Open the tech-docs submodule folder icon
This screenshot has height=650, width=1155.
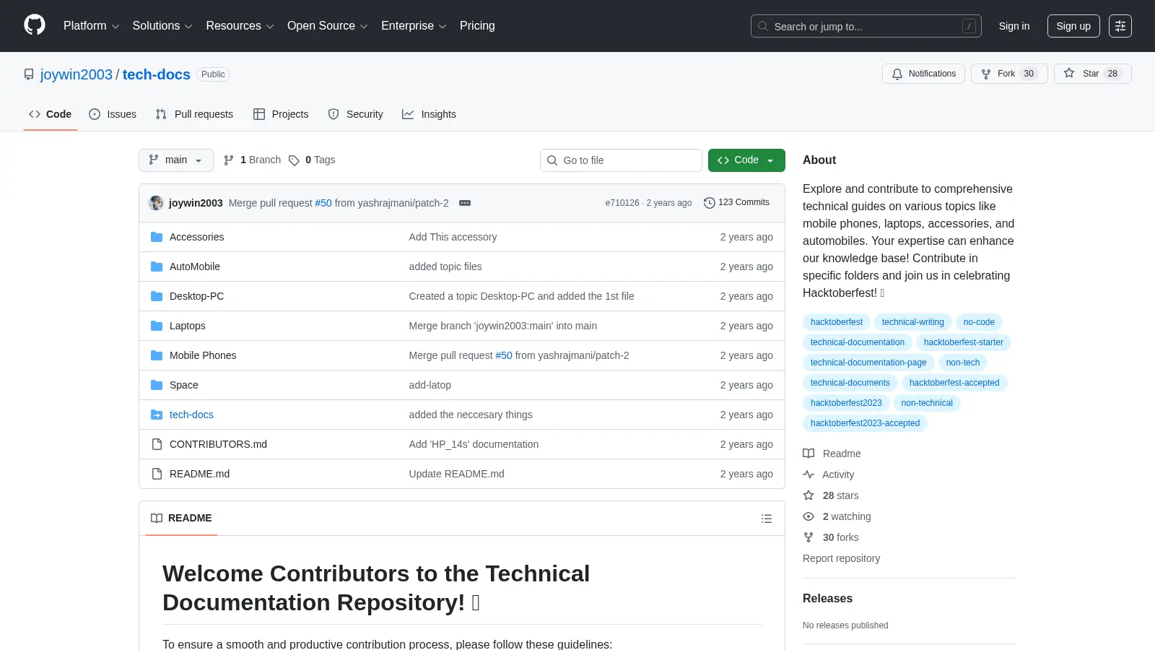pyautogui.click(x=157, y=415)
